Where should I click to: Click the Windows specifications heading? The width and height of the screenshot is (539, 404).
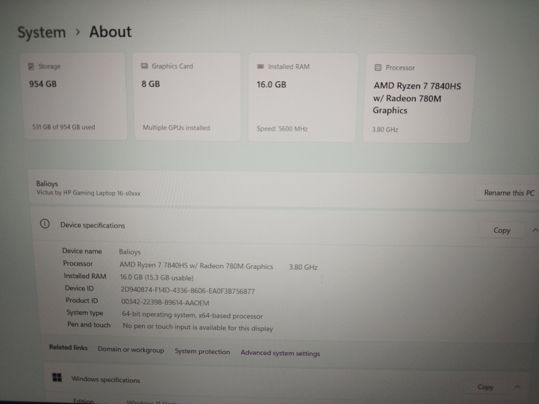click(106, 379)
